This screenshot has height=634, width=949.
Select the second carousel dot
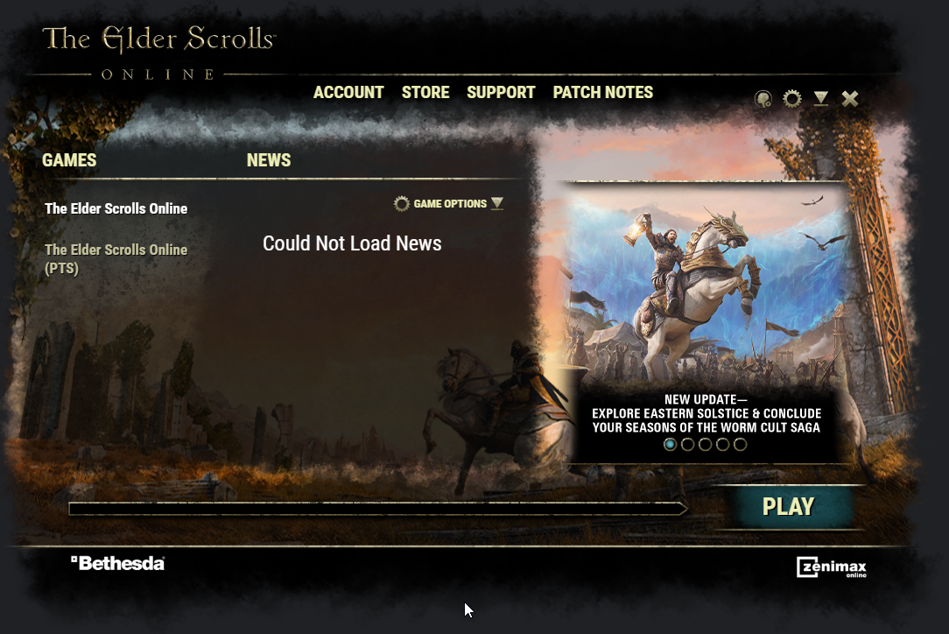[x=687, y=445]
